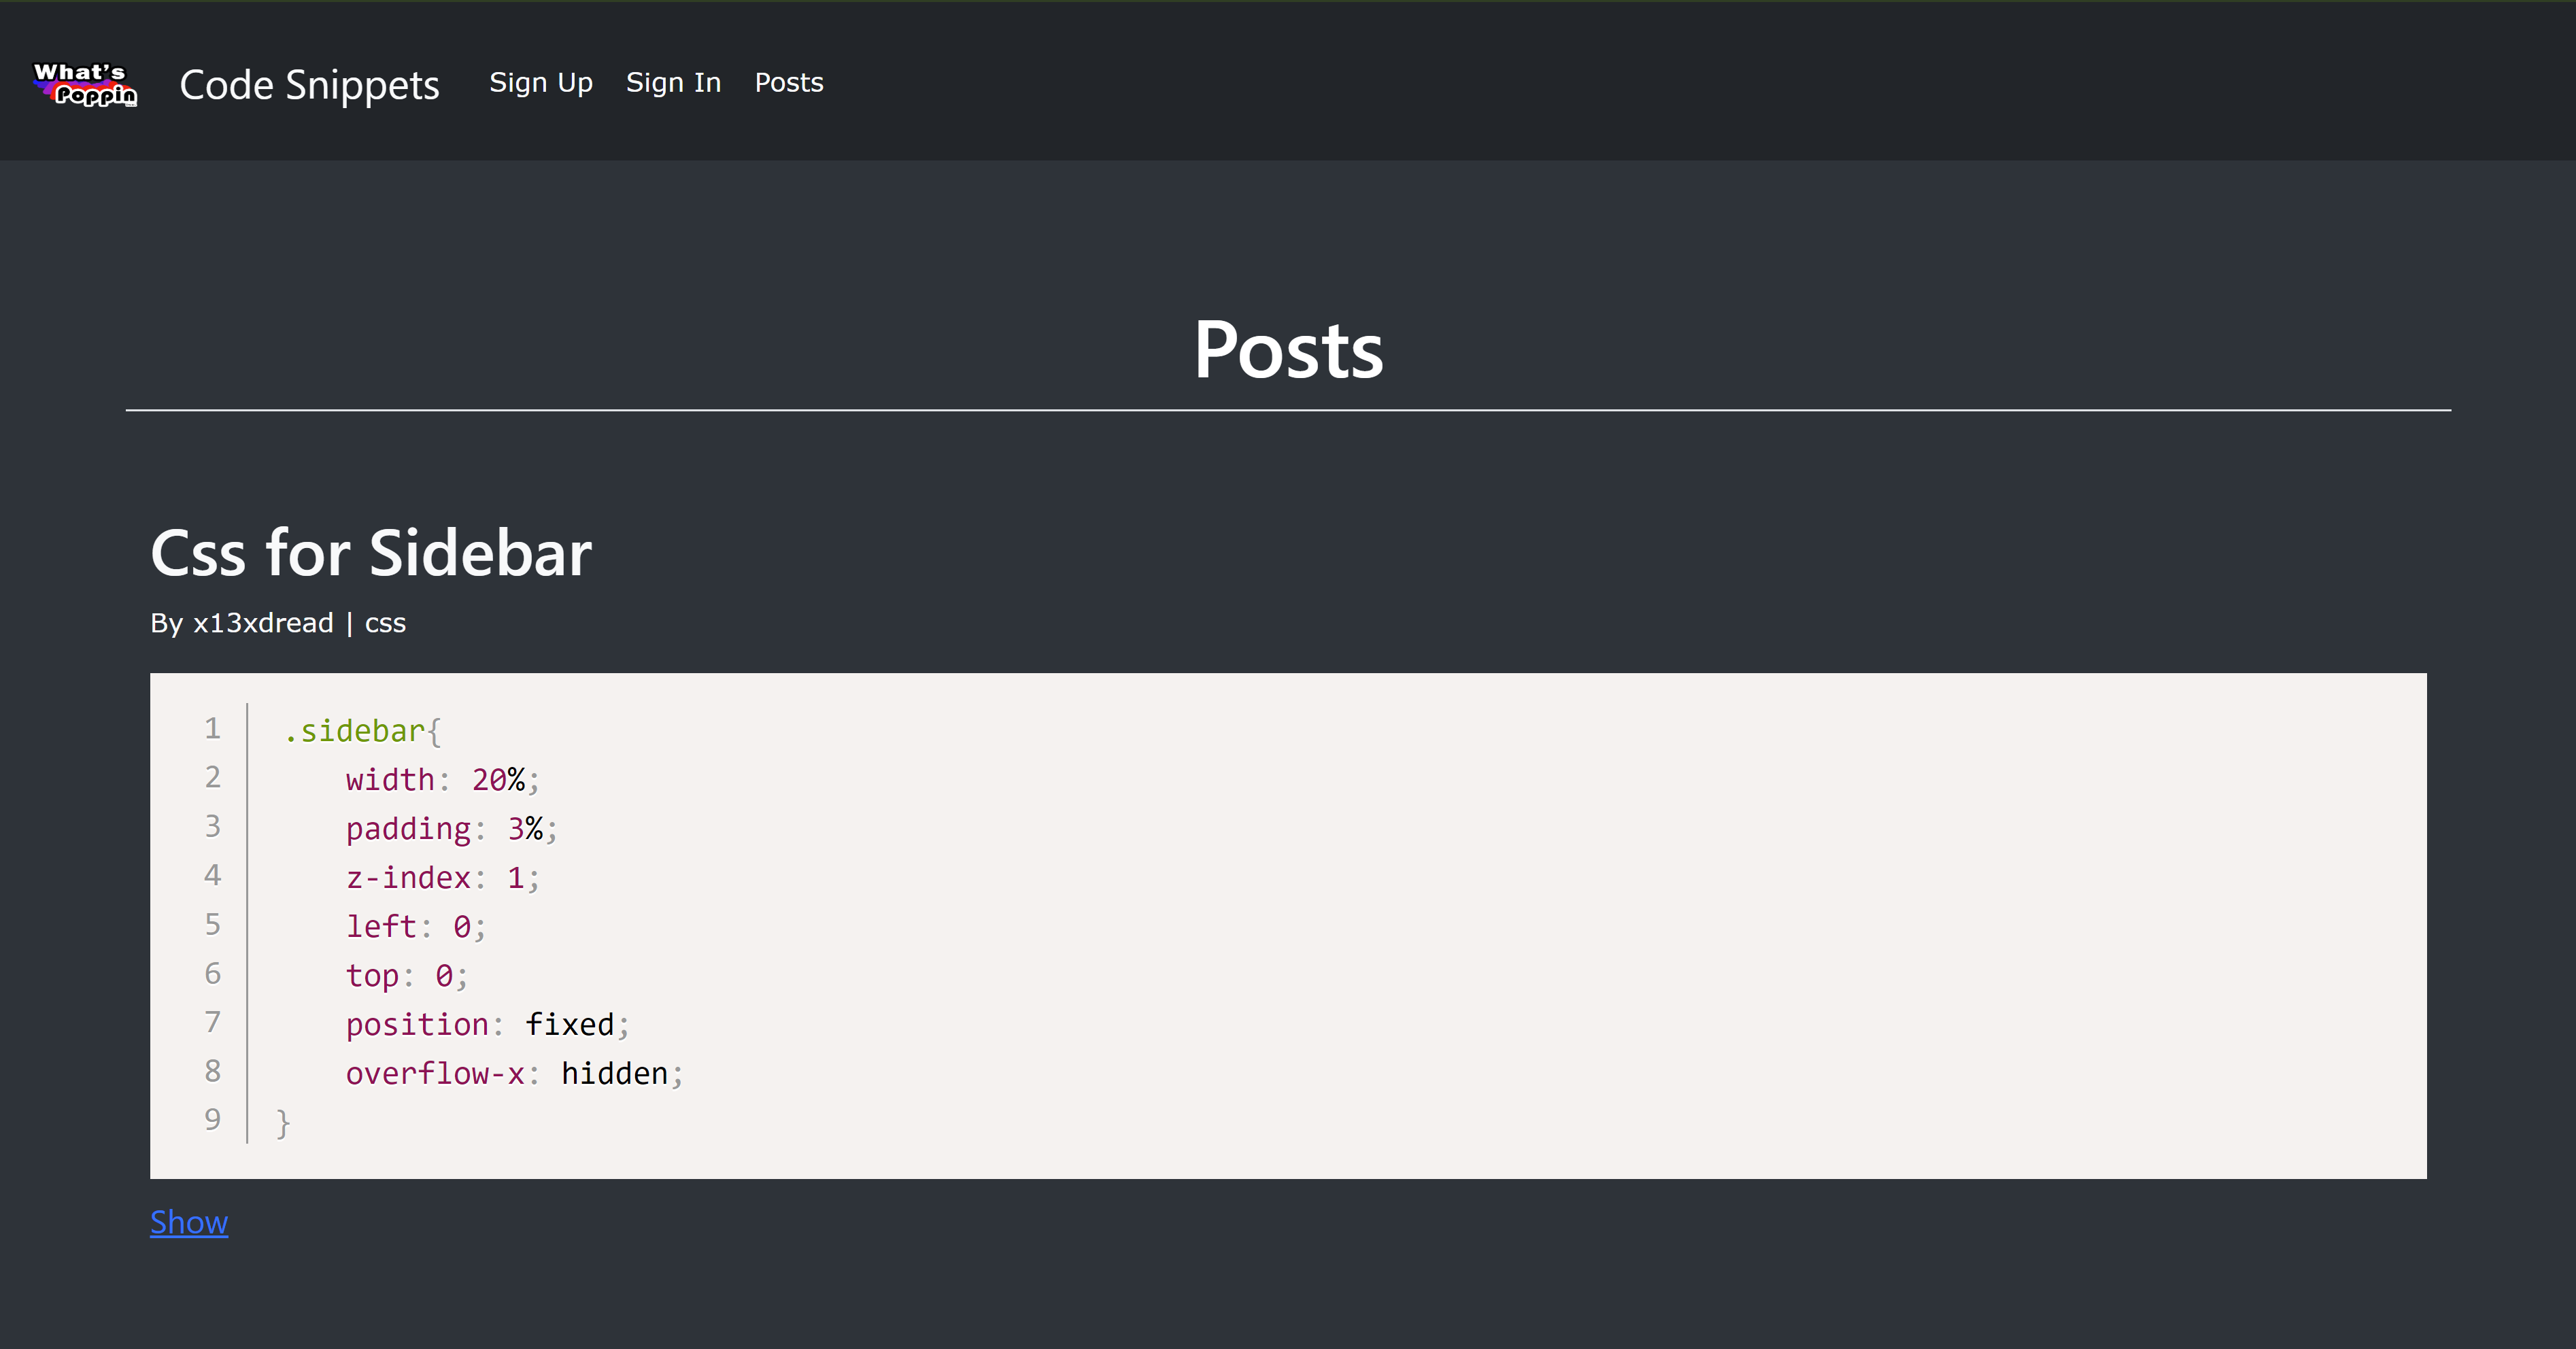Viewport: 2576px width, 1349px height.
Task: Click the padding: 3% code line
Action: (450, 829)
